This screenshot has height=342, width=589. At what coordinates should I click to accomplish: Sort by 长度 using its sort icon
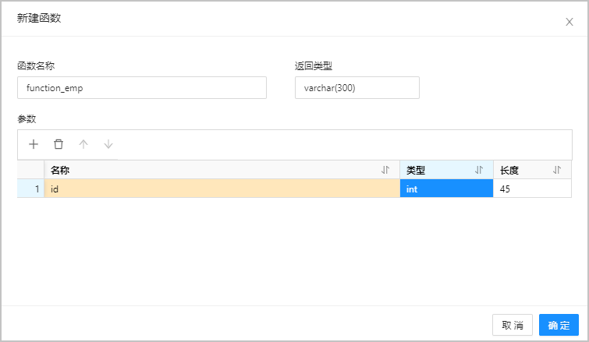pyautogui.click(x=557, y=171)
